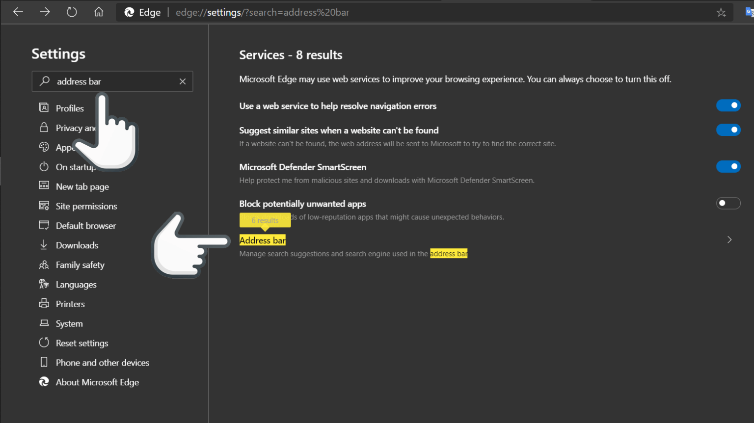The height and width of the screenshot is (423, 754).
Task: Click the magnifier icon in the settings search
Action: click(x=45, y=81)
